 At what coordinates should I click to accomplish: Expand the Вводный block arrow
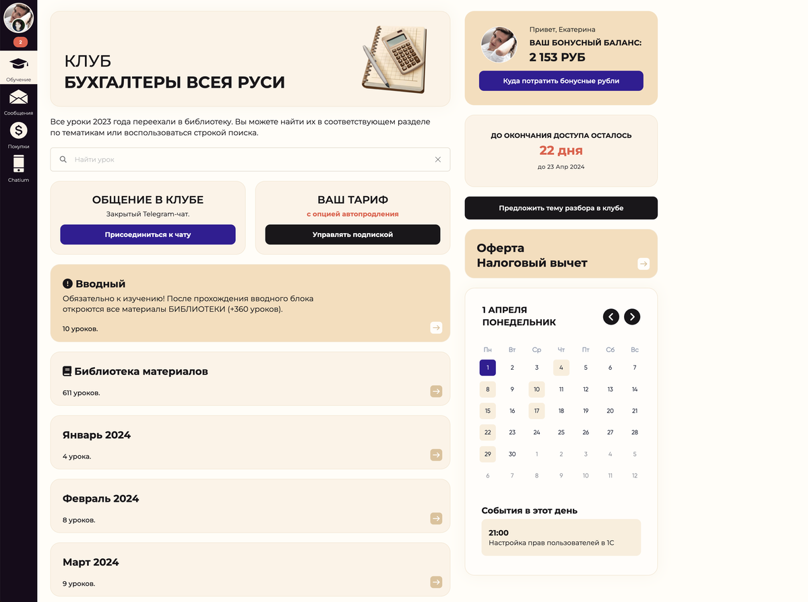(x=436, y=328)
